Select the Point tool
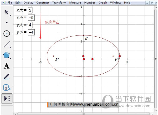Viewport: 158px width, 115px height. coord(7,23)
